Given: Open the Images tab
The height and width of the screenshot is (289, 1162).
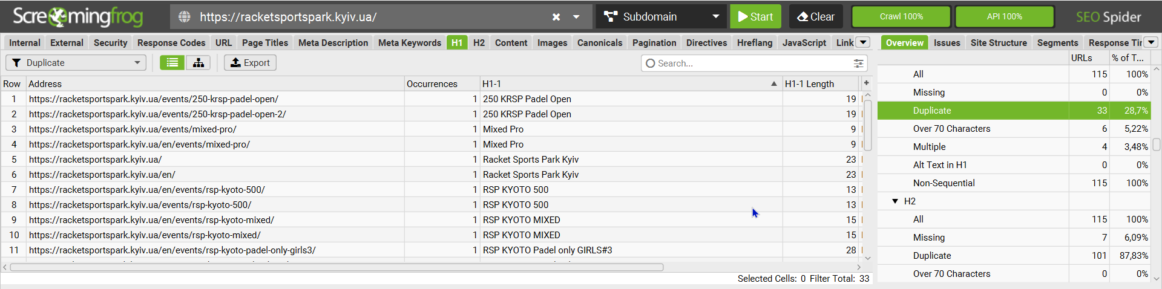Looking at the screenshot, I should click(552, 42).
